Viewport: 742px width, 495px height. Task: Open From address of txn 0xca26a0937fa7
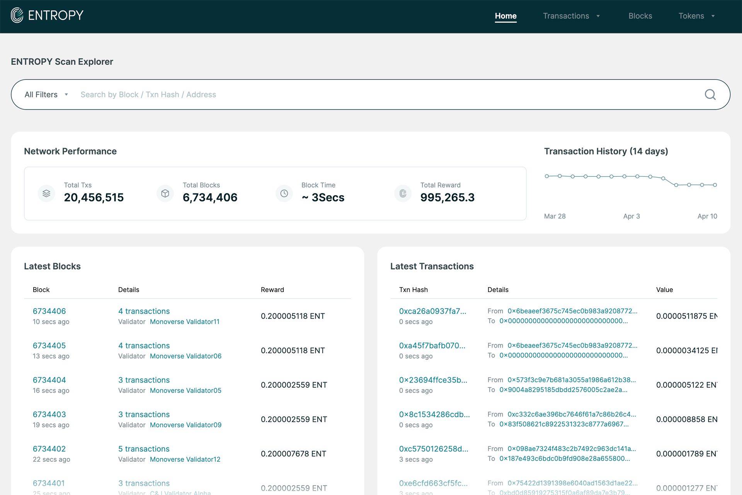pos(572,311)
